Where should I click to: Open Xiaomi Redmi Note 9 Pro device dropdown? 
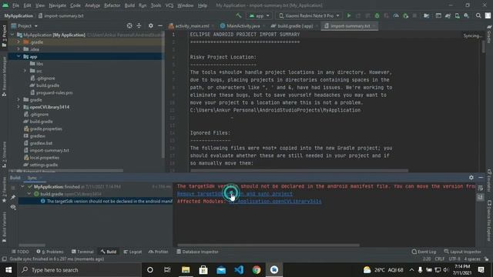tap(309, 15)
